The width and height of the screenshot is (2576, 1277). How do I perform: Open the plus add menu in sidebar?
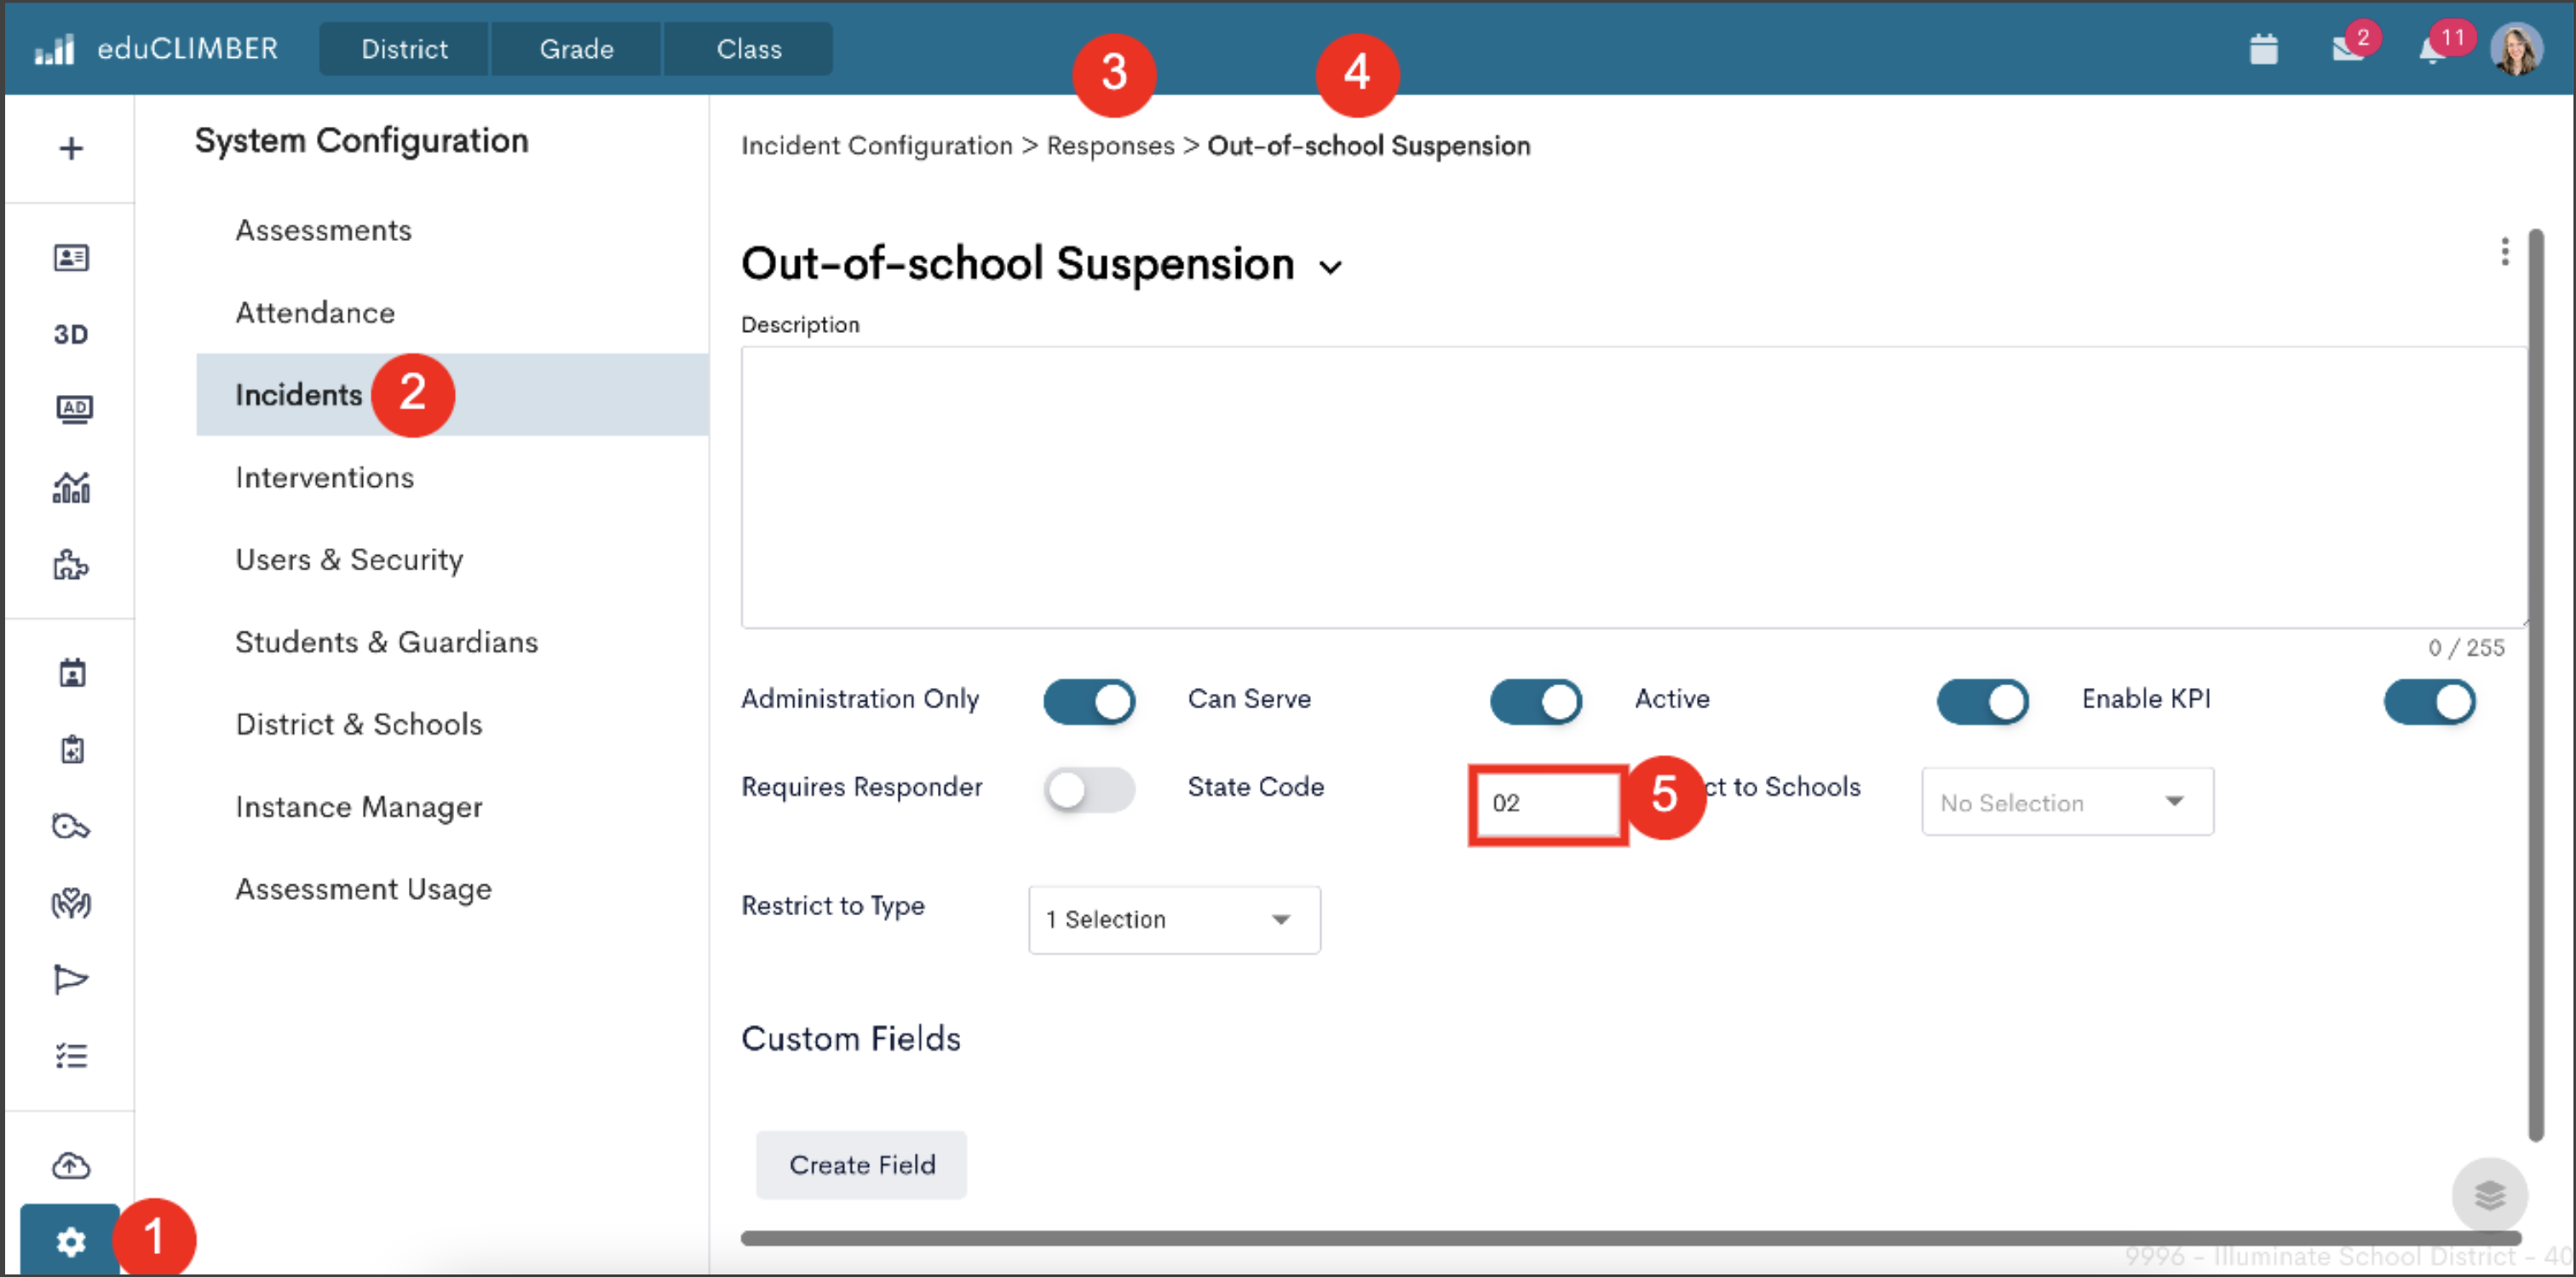(70, 149)
